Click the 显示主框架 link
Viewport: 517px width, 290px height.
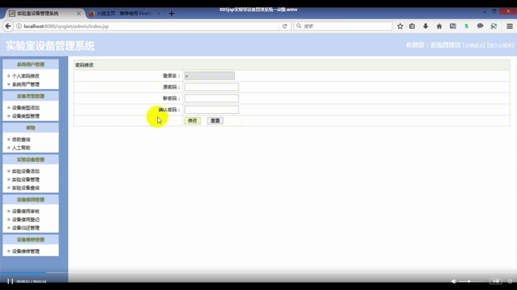500,45
